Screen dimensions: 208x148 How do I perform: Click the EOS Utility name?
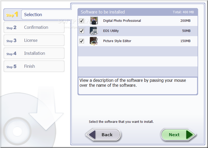111,31
